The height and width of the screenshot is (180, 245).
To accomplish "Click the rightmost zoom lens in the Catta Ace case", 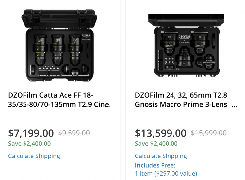I will click(x=76, y=50).
